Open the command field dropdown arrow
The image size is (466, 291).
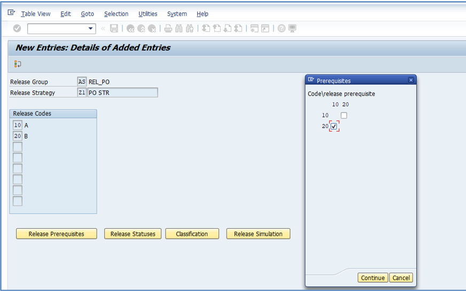[91, 28]
